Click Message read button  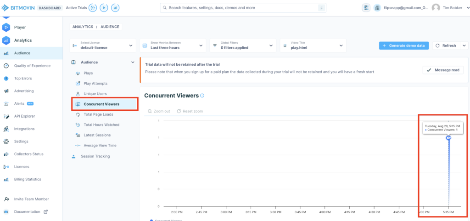443,70
